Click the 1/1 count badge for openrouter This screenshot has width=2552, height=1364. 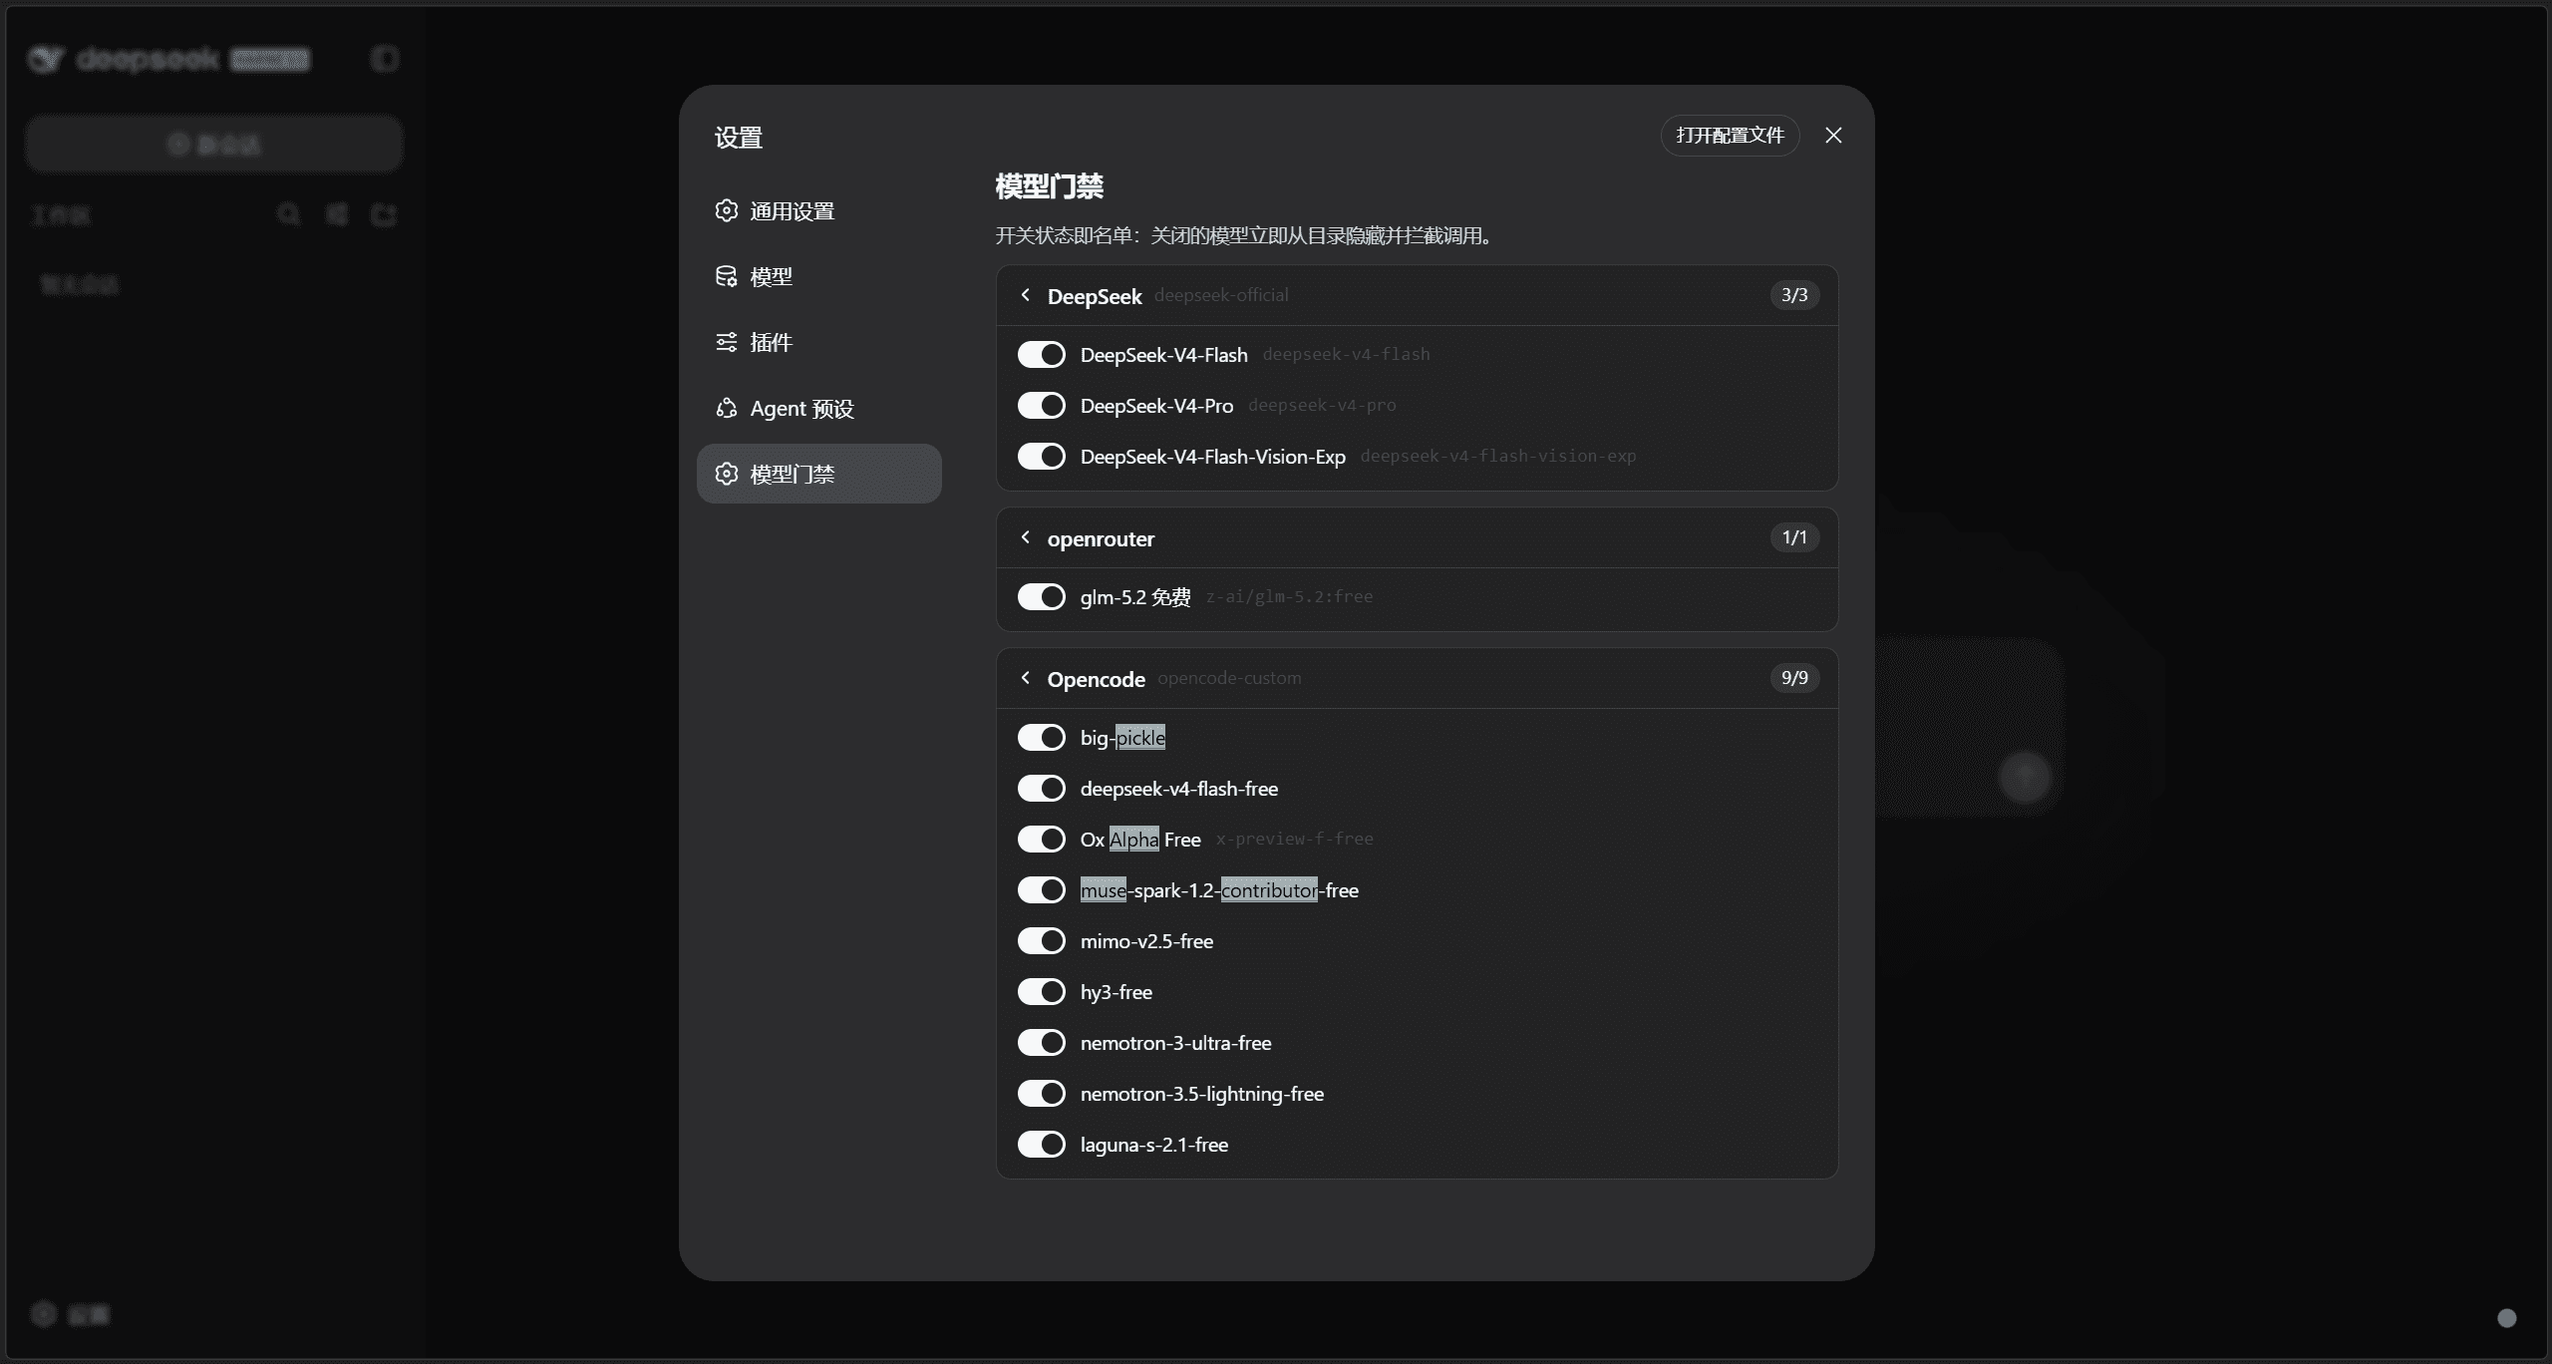pyautogui.click(x=1794, y=537)
